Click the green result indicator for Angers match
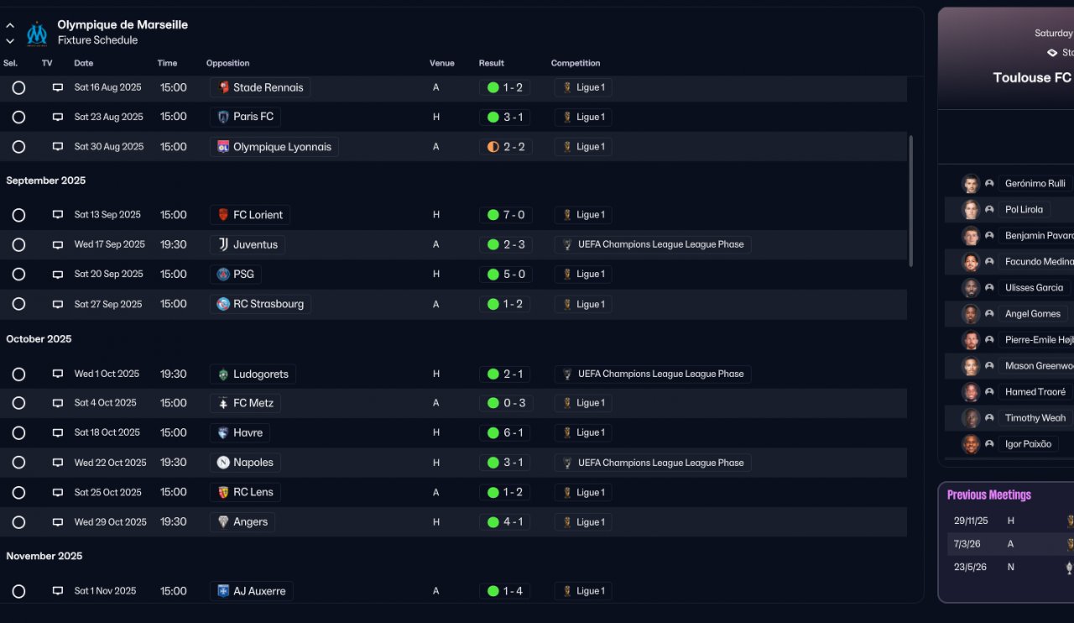Viewport: 1074px width, 623px height. [x=493, y=522]
